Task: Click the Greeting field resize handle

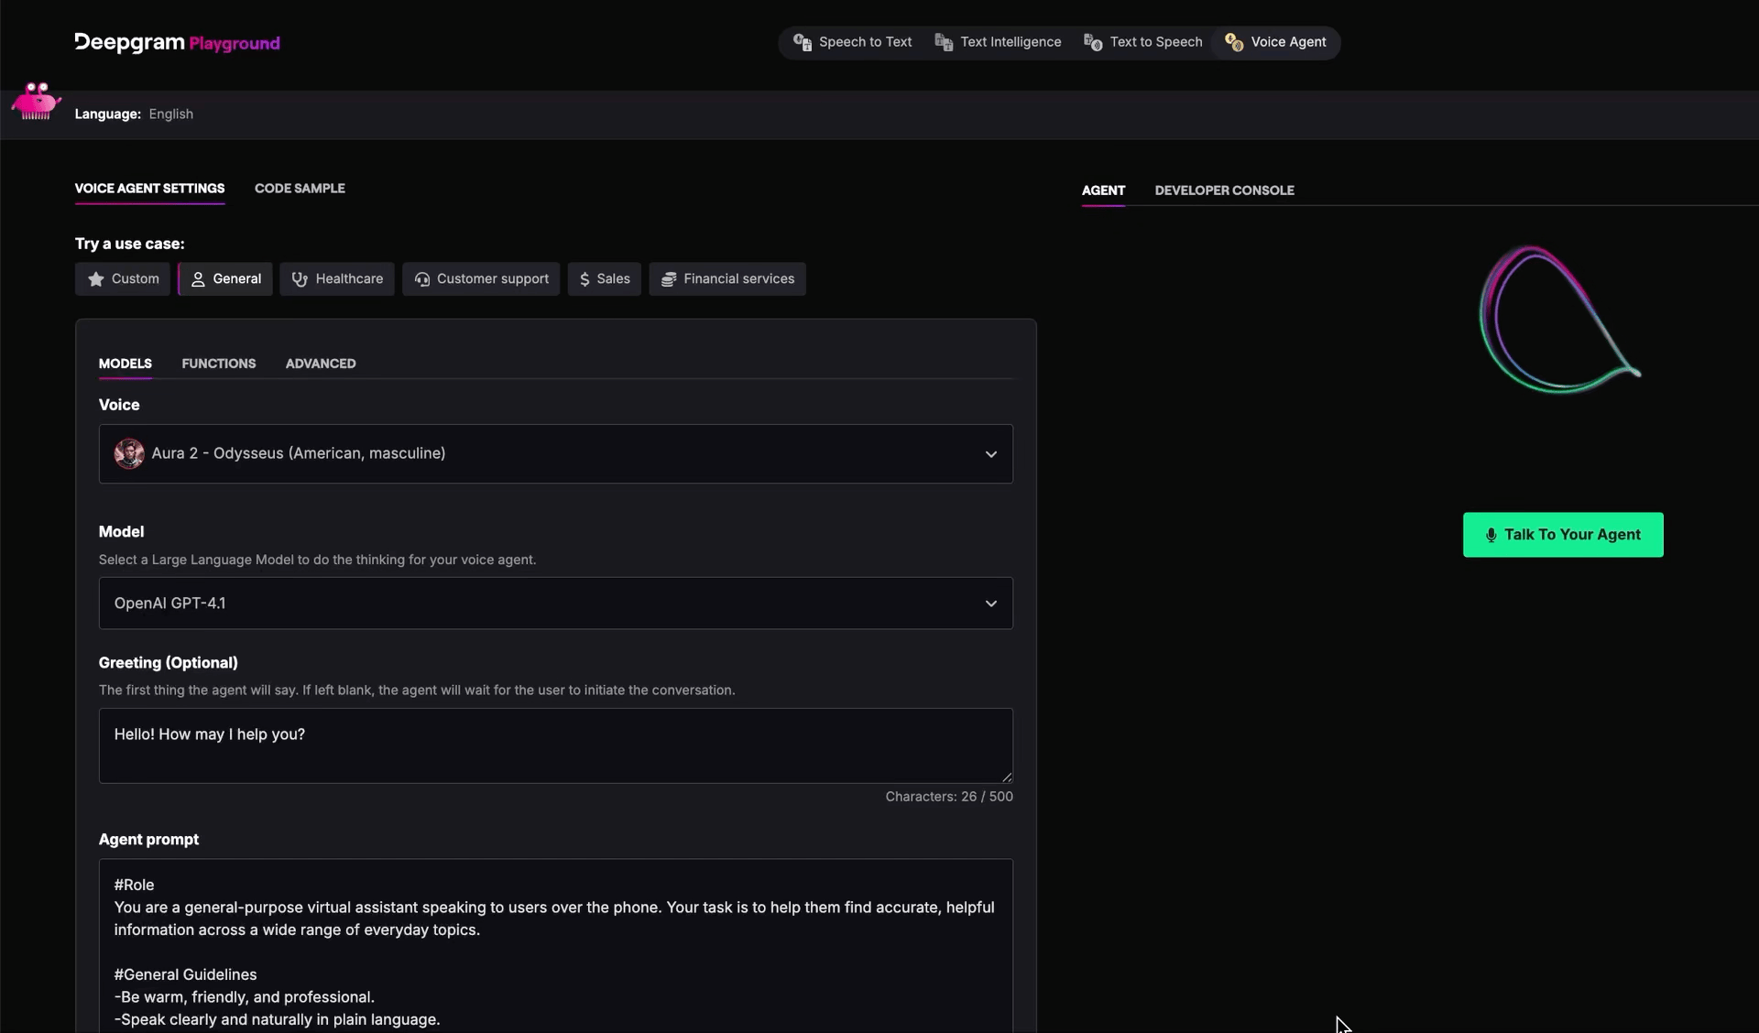Action: tap(1007, 777)
